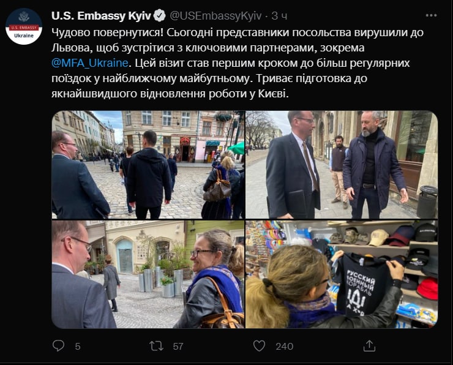
Task: Click the retweet arrows icon
Action: click(x=156, y=346)
